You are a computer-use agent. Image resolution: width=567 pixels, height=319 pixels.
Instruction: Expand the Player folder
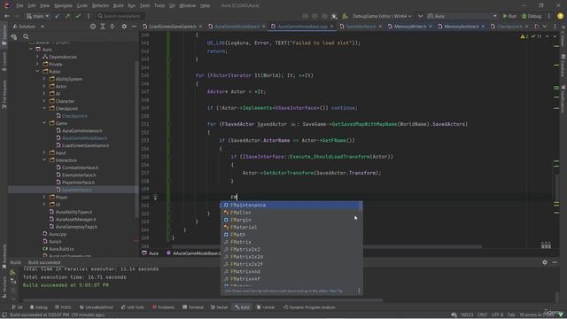pos(44,197)
